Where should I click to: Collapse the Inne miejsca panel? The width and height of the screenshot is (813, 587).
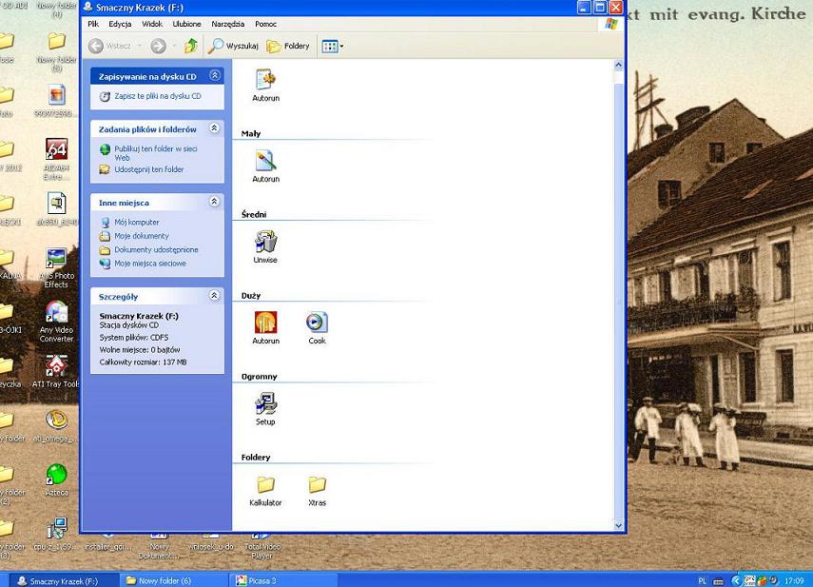pyautogui.click(x=215, y=202)
